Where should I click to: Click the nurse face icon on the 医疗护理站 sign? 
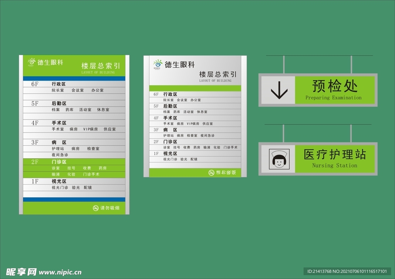279,159
